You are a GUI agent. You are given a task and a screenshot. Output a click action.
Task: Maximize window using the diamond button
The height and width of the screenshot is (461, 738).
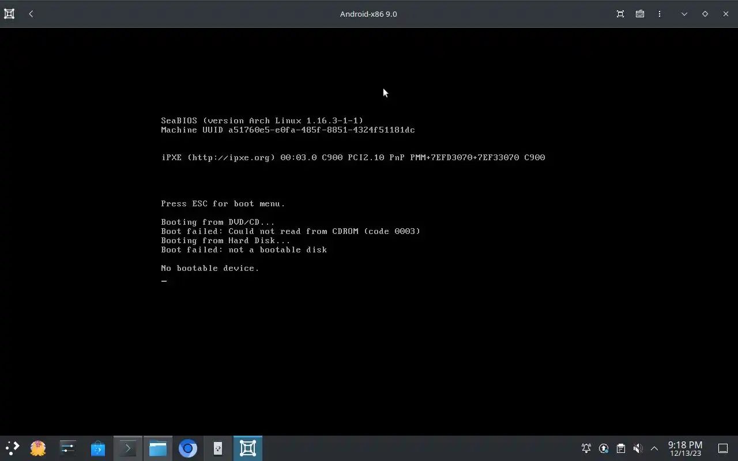pos(705,14)
